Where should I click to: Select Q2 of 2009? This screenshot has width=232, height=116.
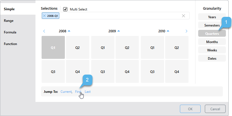tap(127, 48)
